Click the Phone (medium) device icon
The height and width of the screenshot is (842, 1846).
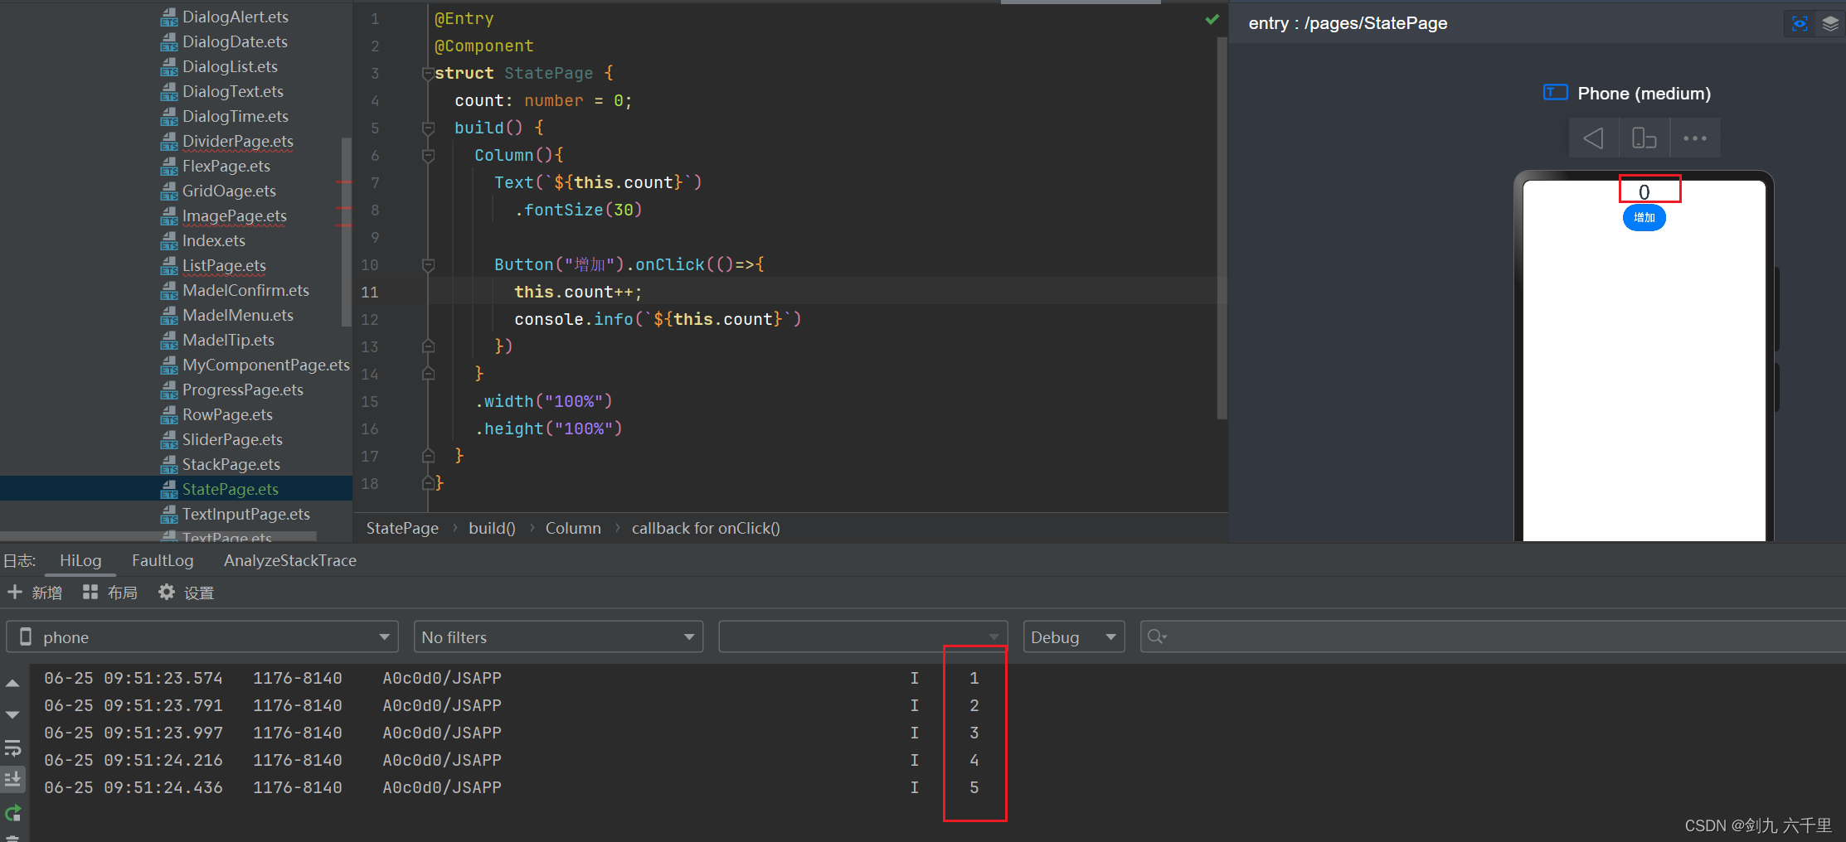(1555, 93)
